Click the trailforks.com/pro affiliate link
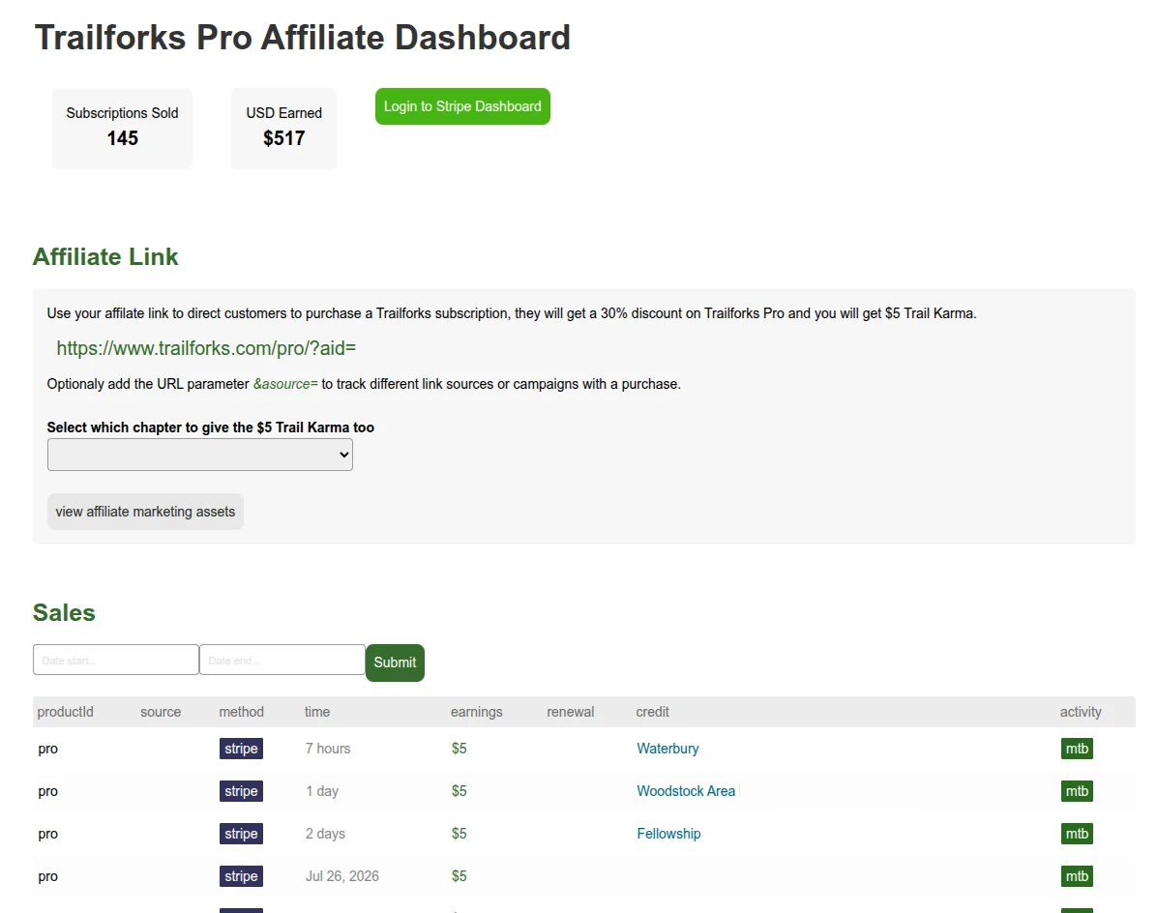 (206, 348)
